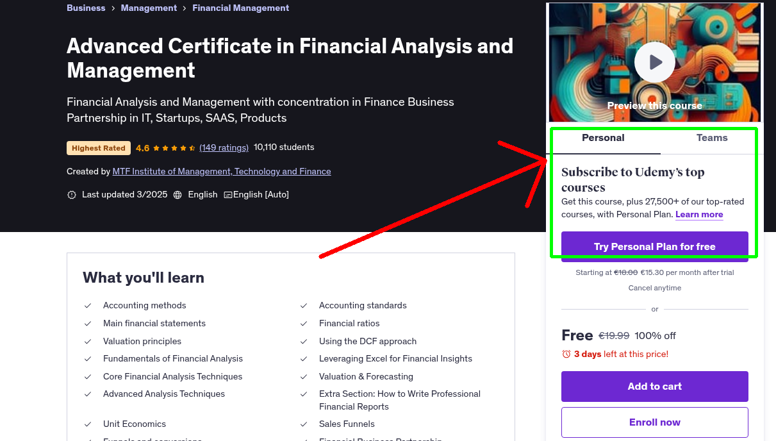Click the checkmark beside Valuation & Forecasting

304,377
